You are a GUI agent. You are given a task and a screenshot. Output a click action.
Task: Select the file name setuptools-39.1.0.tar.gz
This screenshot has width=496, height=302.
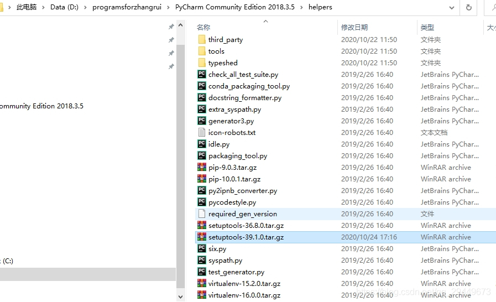click(246, 237)
